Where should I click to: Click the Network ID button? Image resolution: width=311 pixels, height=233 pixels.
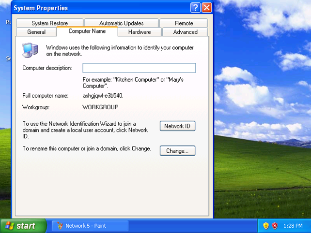[177, 126]
